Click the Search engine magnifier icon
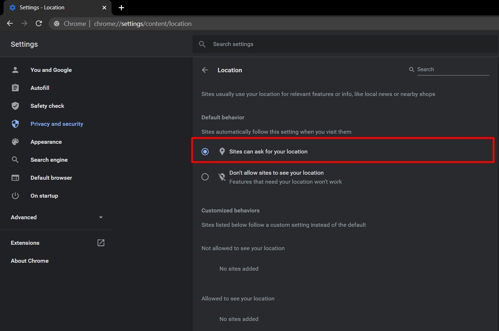 (15, 160)
